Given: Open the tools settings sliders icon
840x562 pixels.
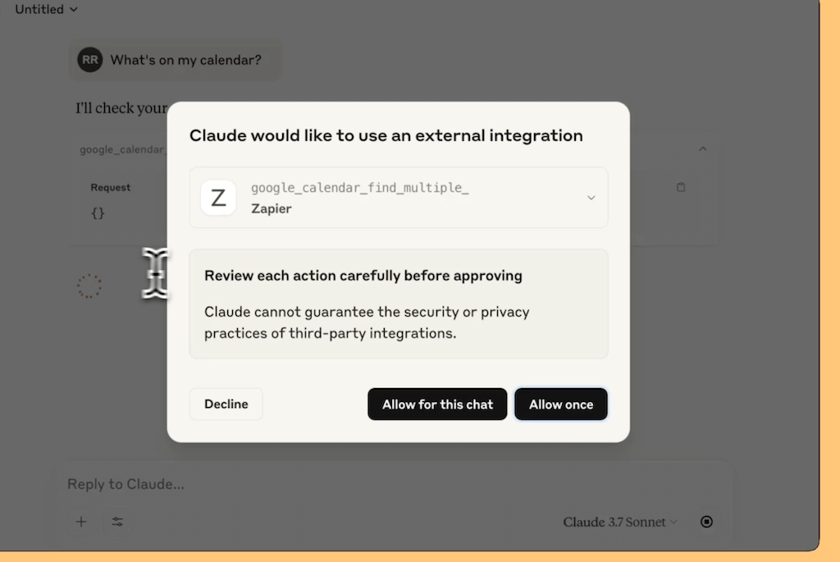Looking at the screenshot, I should click(117, 521).
